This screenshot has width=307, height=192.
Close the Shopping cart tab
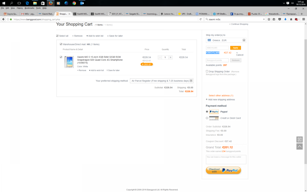point(69,14)
